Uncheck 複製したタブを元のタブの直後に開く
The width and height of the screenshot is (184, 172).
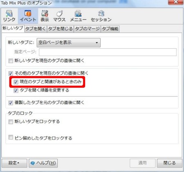[11, 103]
